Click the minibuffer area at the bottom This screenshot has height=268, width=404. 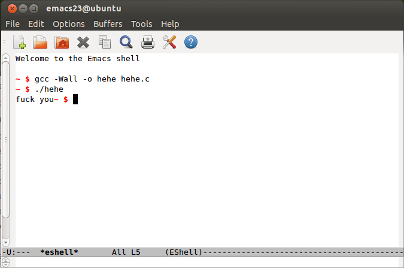click(206, 263)
